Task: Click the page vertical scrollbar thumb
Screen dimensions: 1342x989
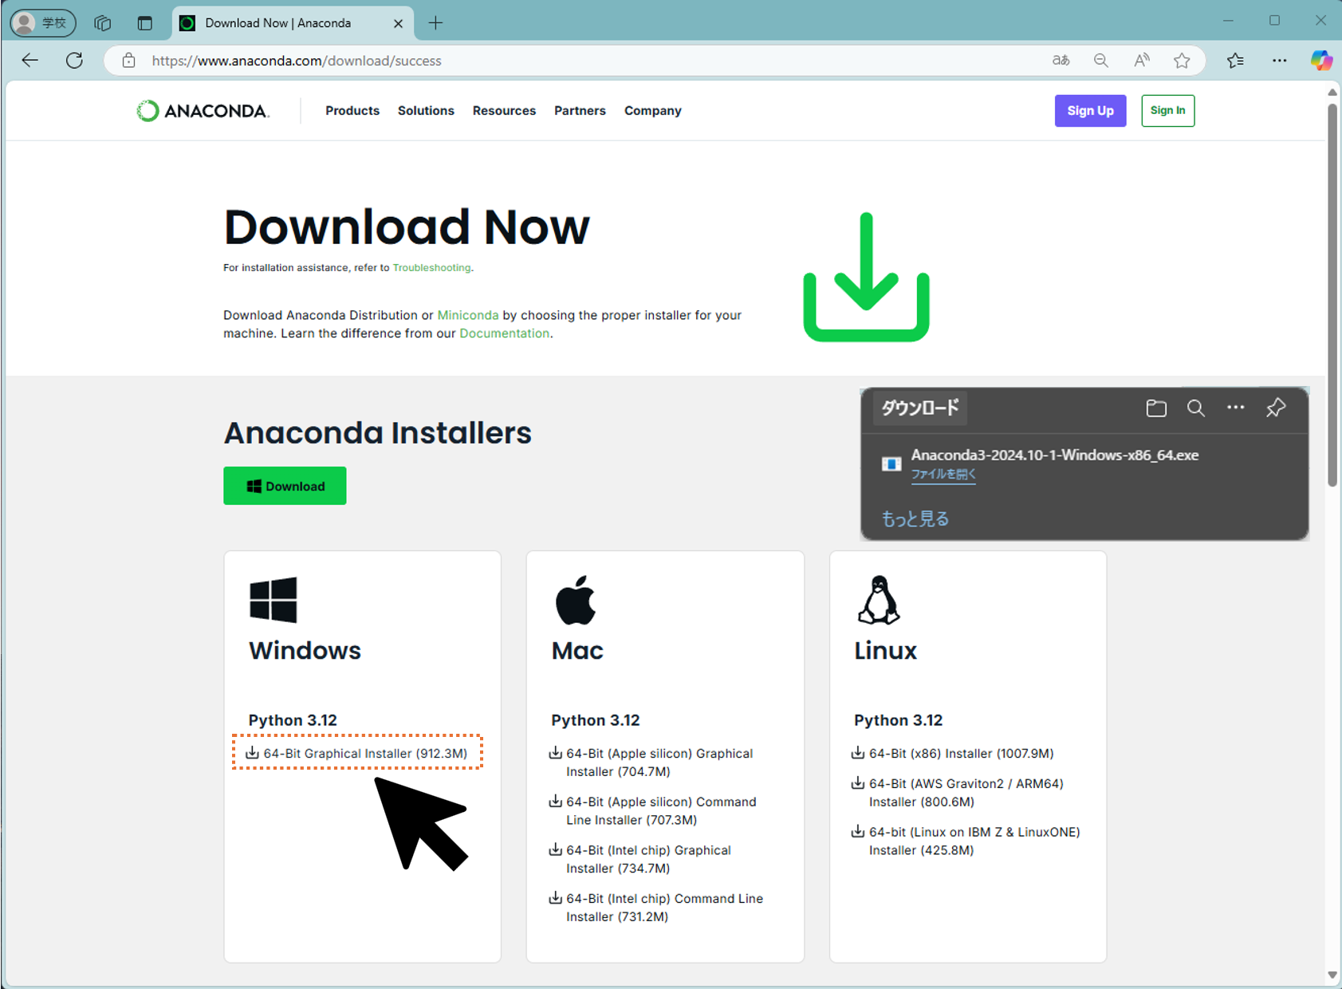Action: tap(1332, 295)
